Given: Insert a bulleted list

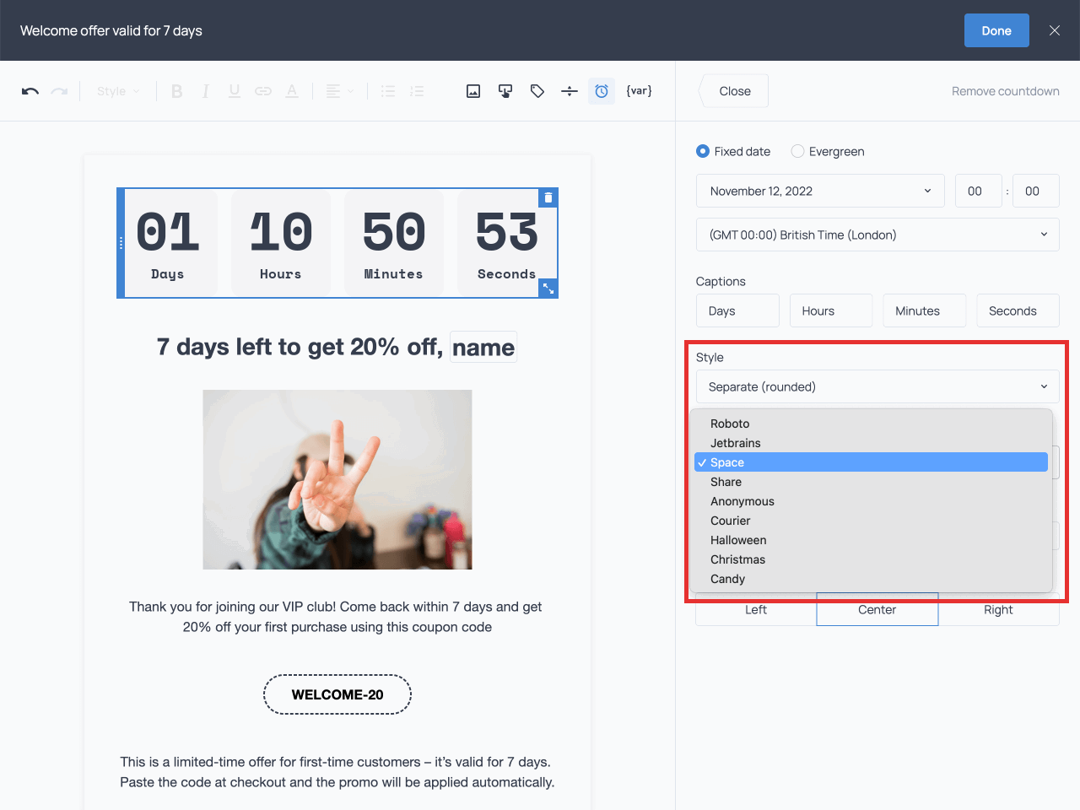Looking at the screenshot, I should tap(388, 91).
